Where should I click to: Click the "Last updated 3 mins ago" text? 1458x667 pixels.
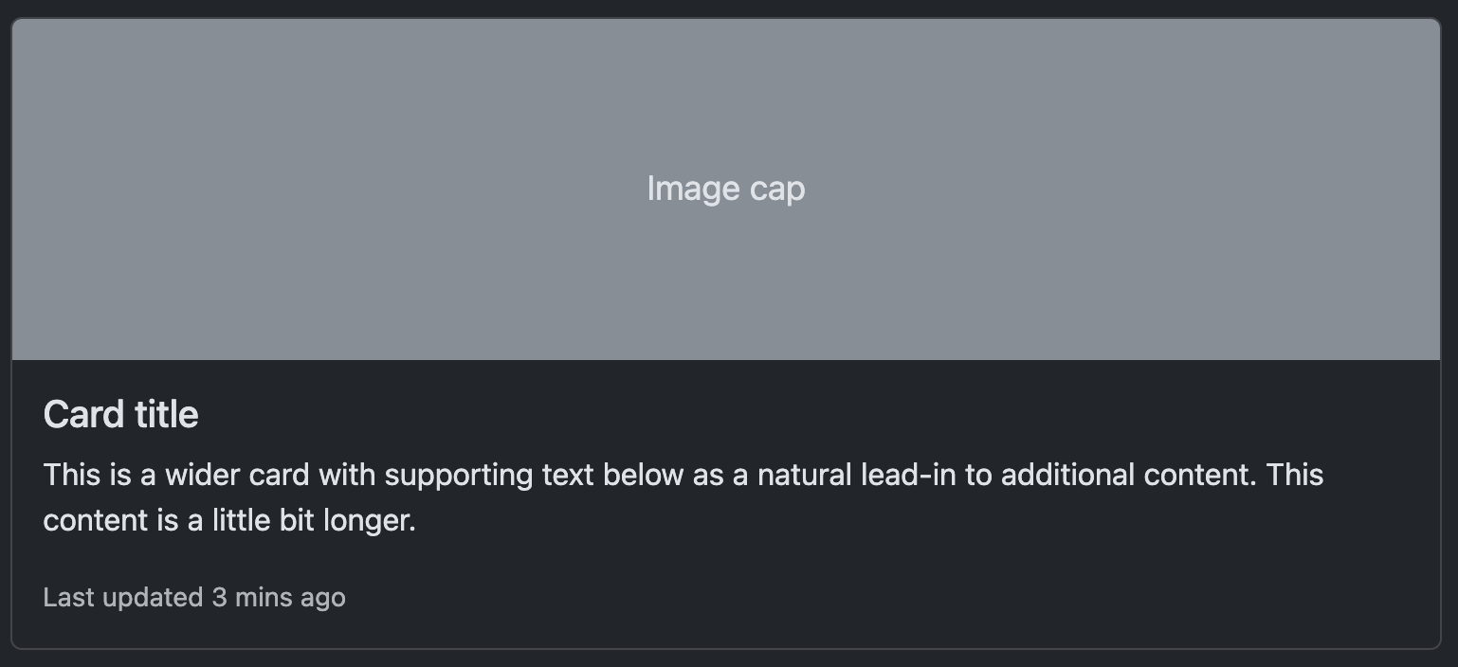point(194,598)
